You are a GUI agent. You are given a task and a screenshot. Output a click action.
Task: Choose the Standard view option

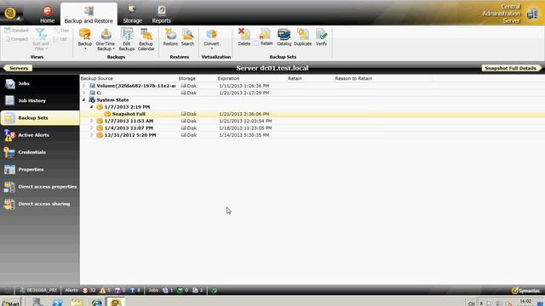[16, 31]
